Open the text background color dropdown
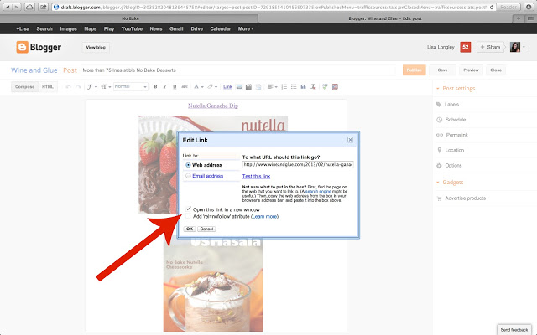The height and width of the screenshot is (335, 537). click(x=212, y=87)
